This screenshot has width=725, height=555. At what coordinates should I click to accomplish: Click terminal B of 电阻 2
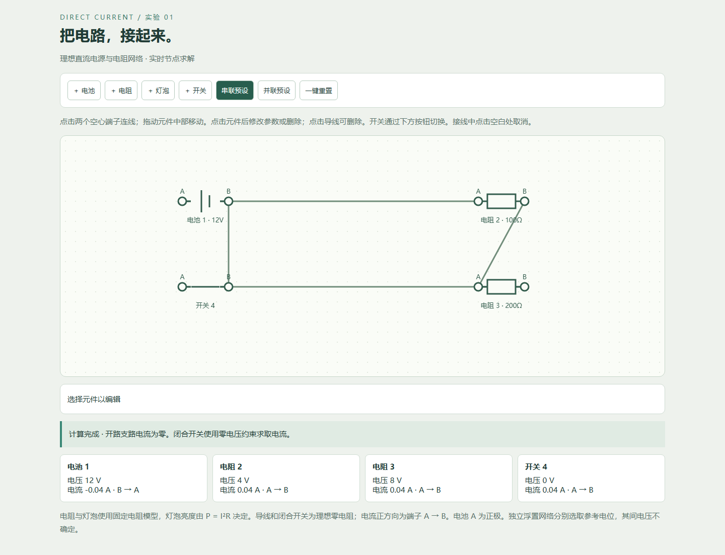tap(525, 201)
